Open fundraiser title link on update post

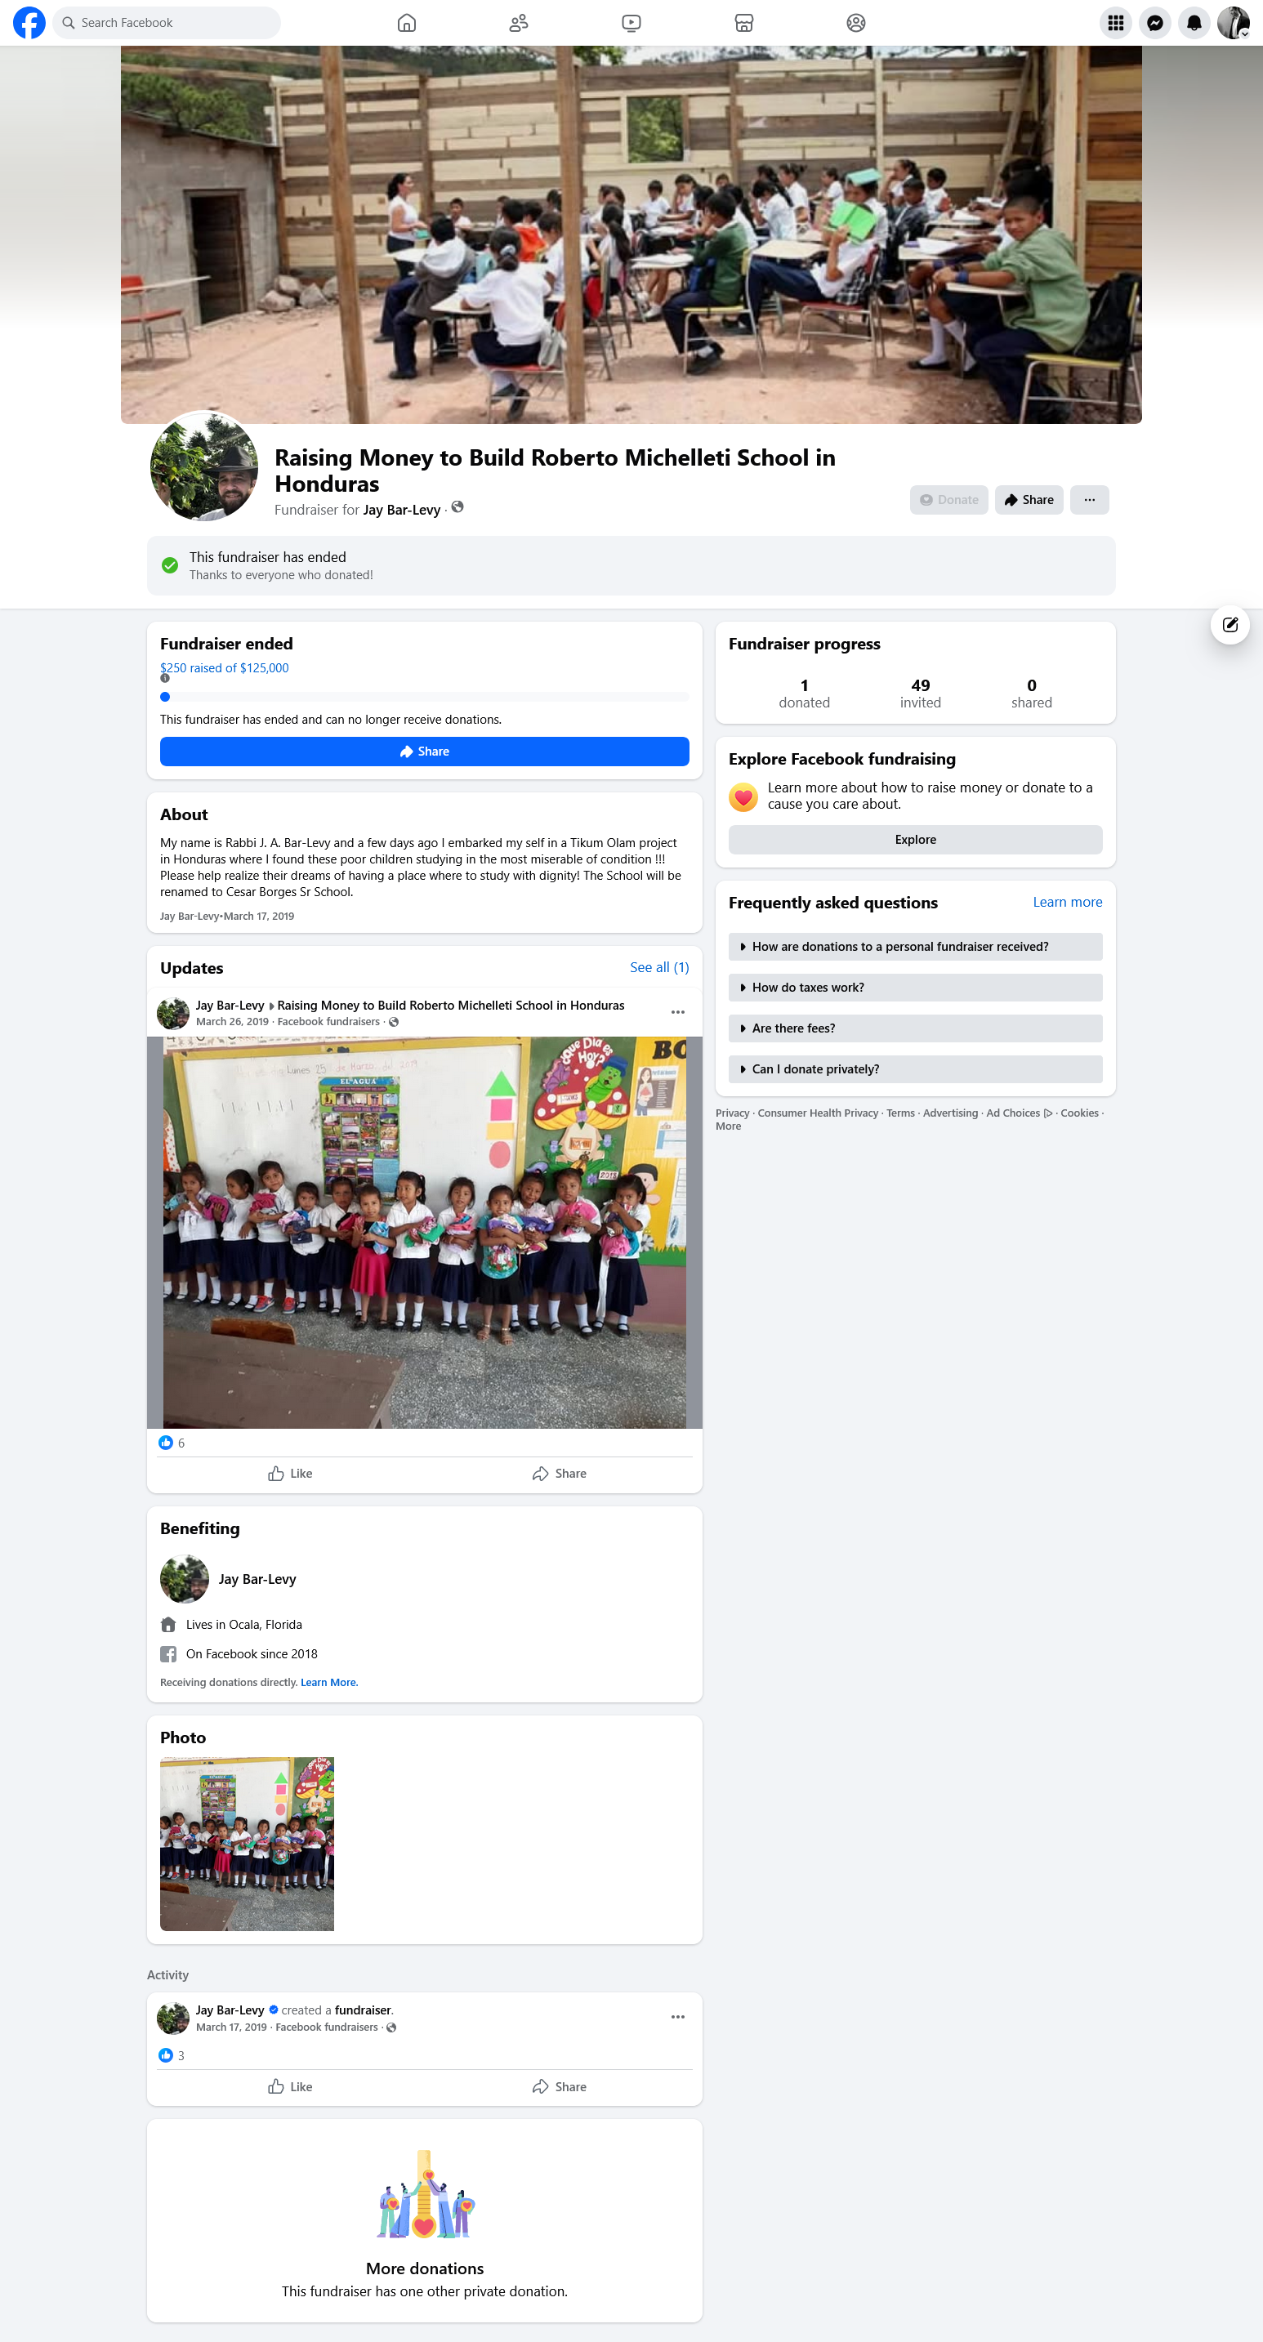click(451, 1006)
